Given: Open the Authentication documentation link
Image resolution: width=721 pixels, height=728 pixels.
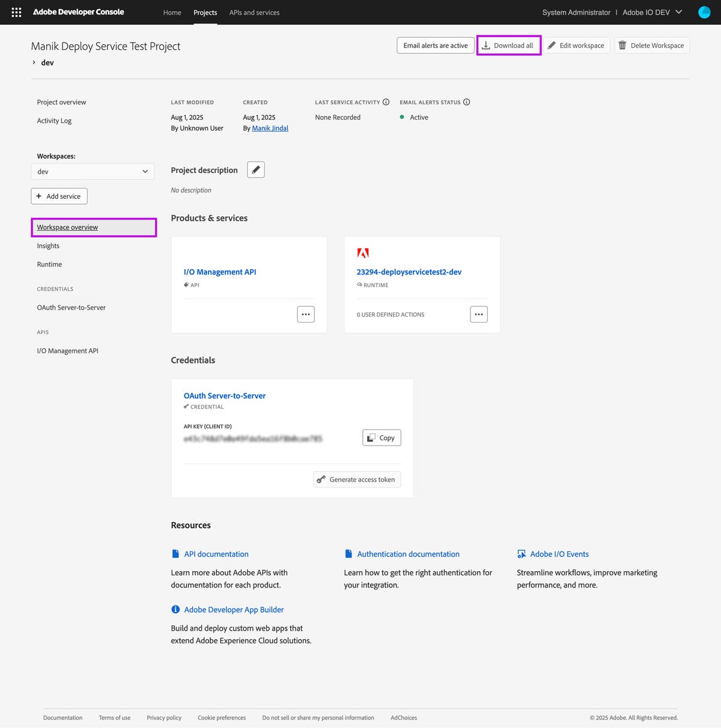Looking at the screenshot, I should (x=408, y=554).
